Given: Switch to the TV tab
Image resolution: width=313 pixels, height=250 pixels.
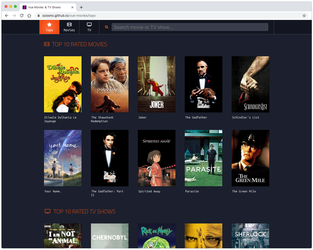Looking at the screenshot, I should point(89,27).
